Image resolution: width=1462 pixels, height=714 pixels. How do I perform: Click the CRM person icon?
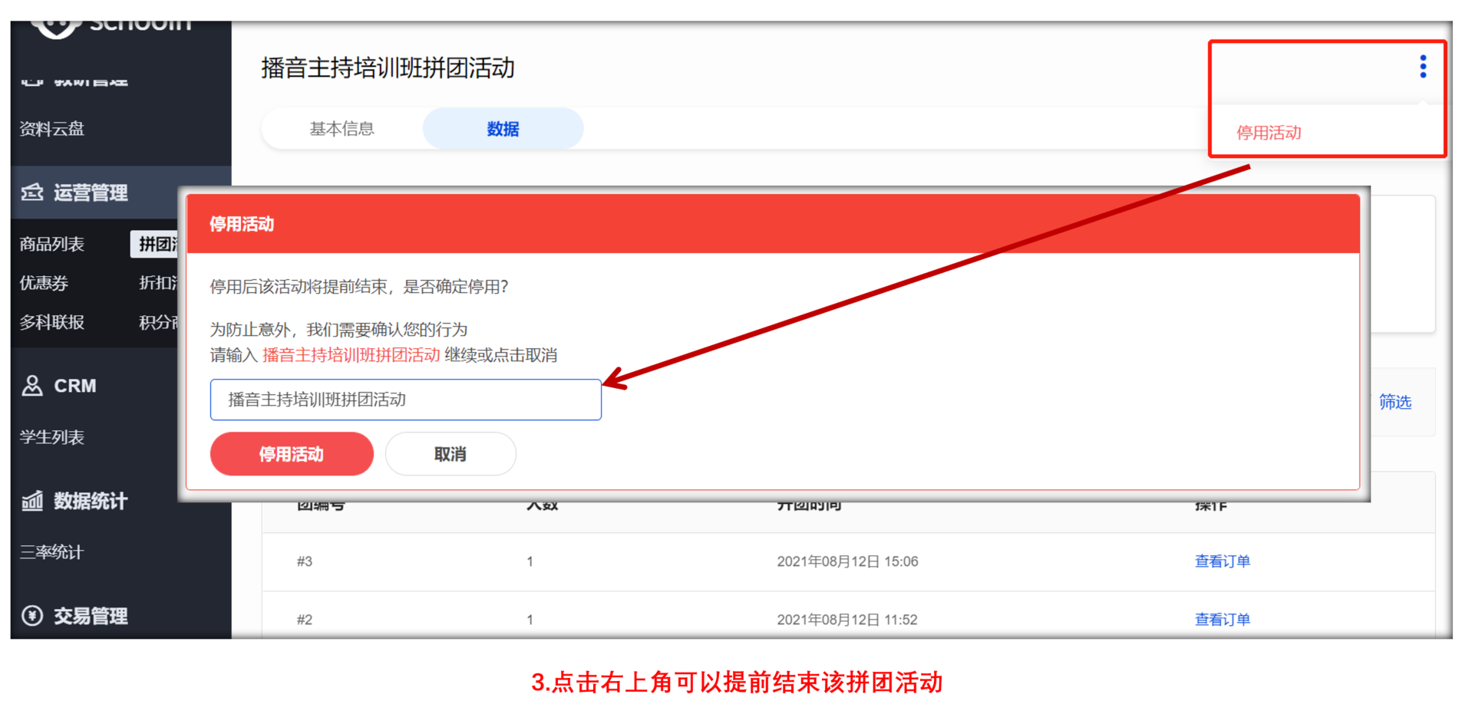click(x=32, y=386)
